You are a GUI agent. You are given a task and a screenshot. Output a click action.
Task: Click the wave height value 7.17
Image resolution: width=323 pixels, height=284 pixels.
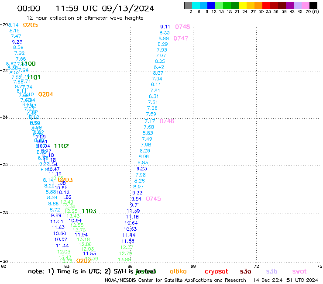(x=150, y=121)
